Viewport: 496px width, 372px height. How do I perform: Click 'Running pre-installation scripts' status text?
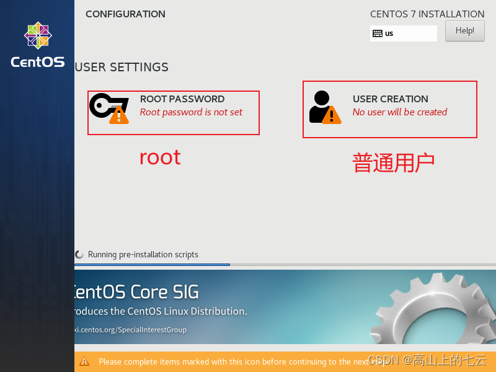coord(143,255)
